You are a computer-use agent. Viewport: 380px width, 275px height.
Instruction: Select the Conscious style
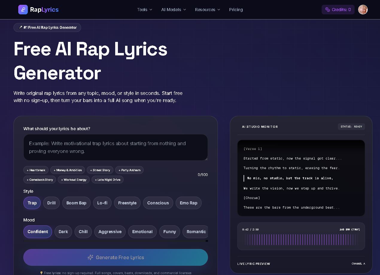[158, 203]
